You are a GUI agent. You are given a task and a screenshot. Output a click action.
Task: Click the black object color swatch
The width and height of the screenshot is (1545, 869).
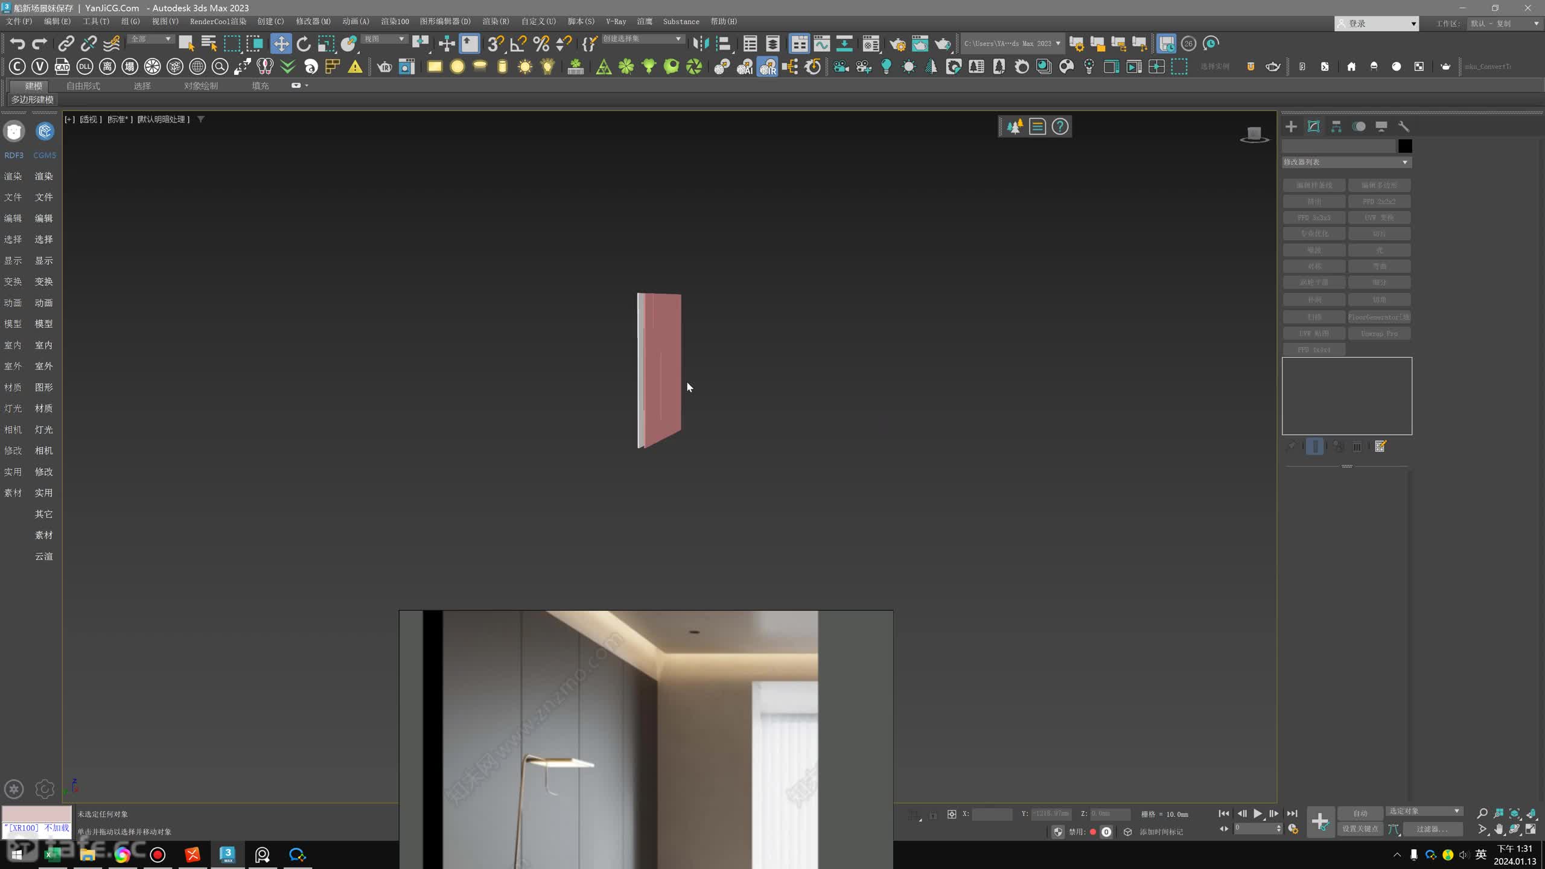pos(1405,146)
